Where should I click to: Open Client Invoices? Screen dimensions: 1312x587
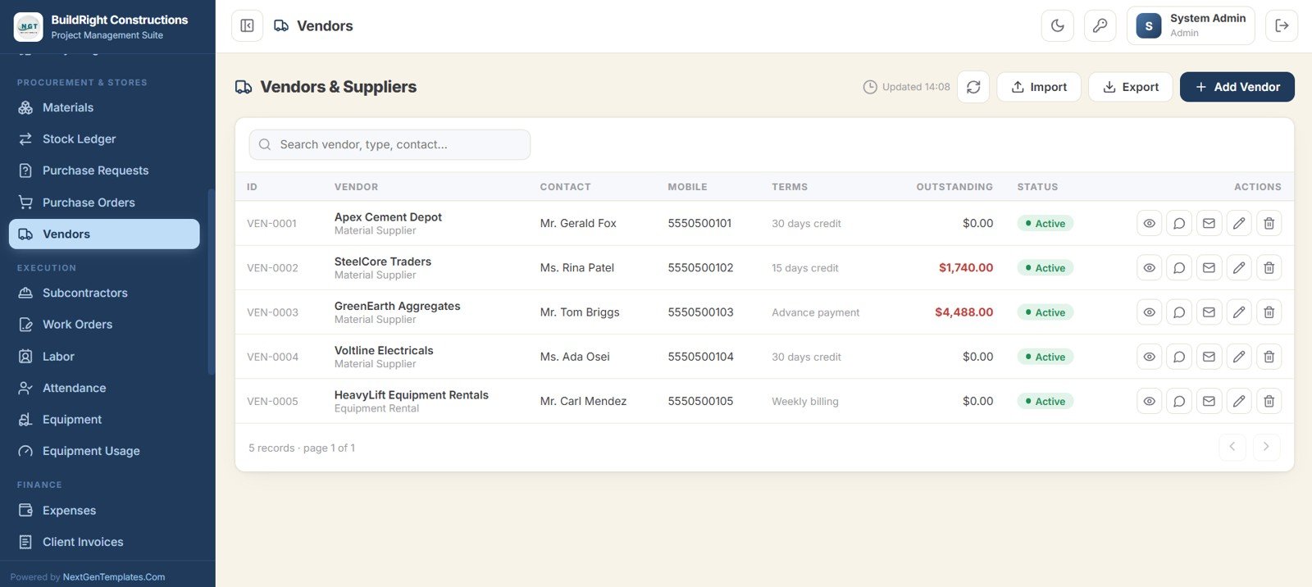point(104,542)
